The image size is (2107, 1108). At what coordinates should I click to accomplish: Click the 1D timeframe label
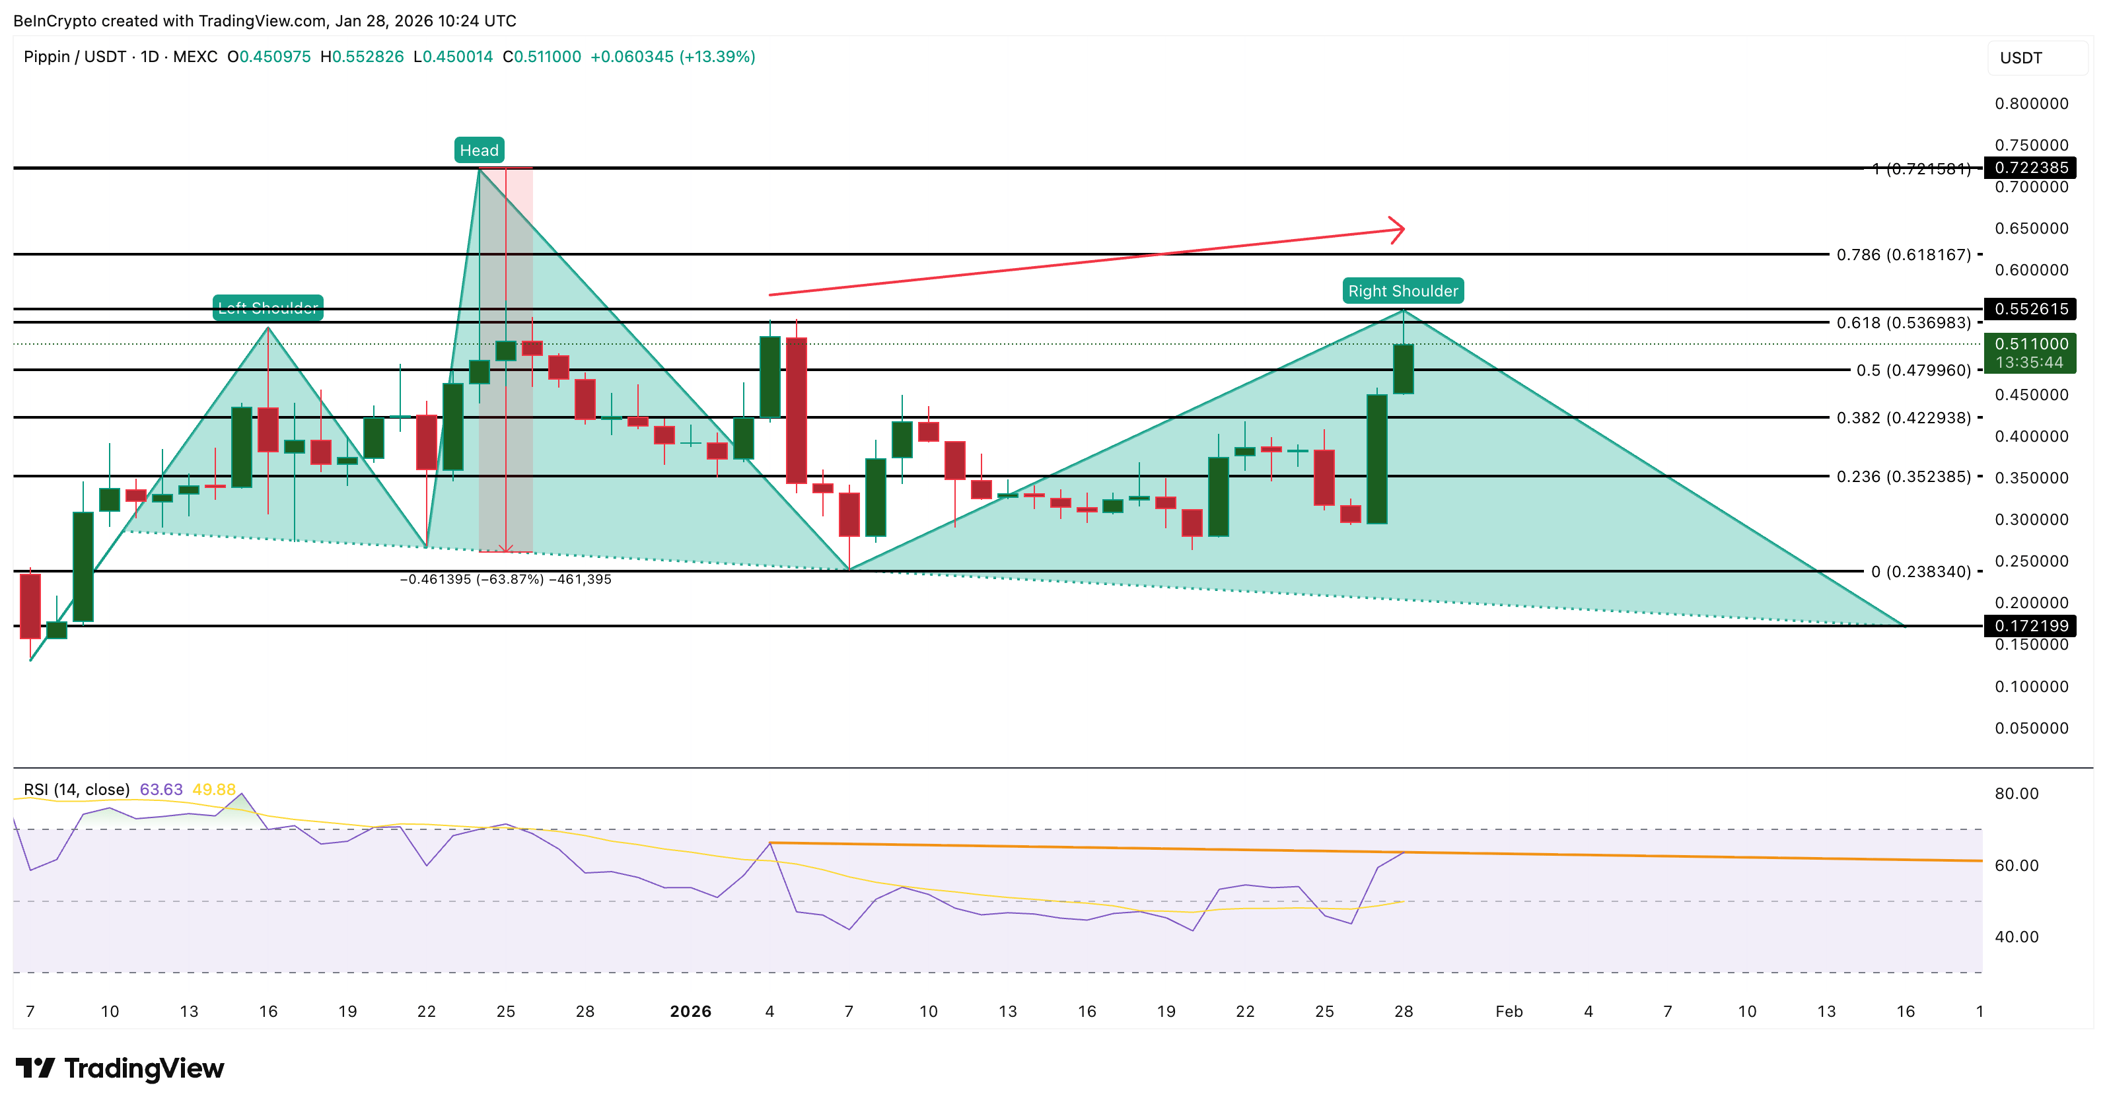click(x=152, y=56)
